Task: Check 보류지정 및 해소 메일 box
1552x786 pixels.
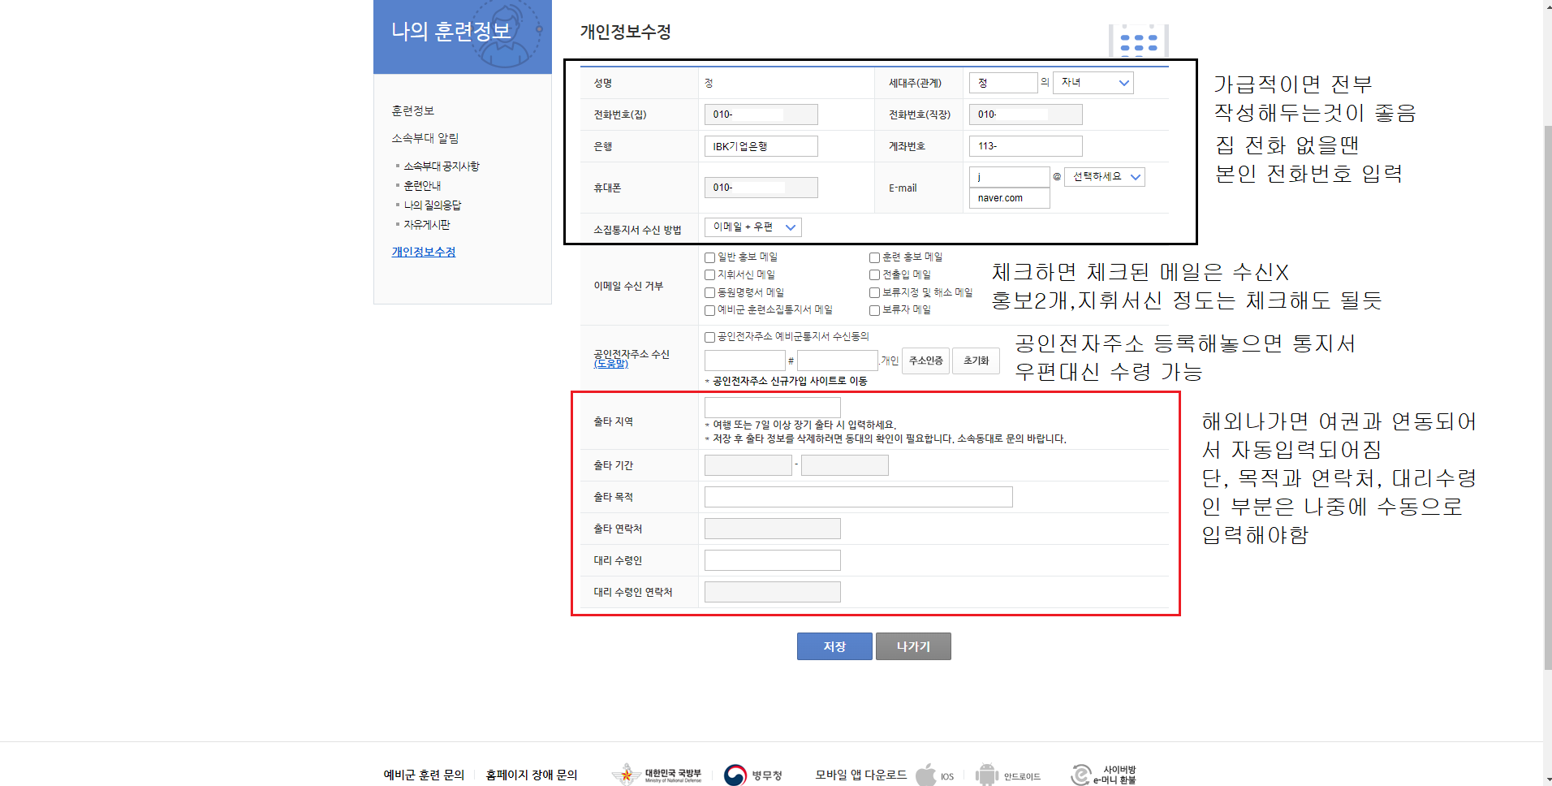Action: [x=874, y=293]
